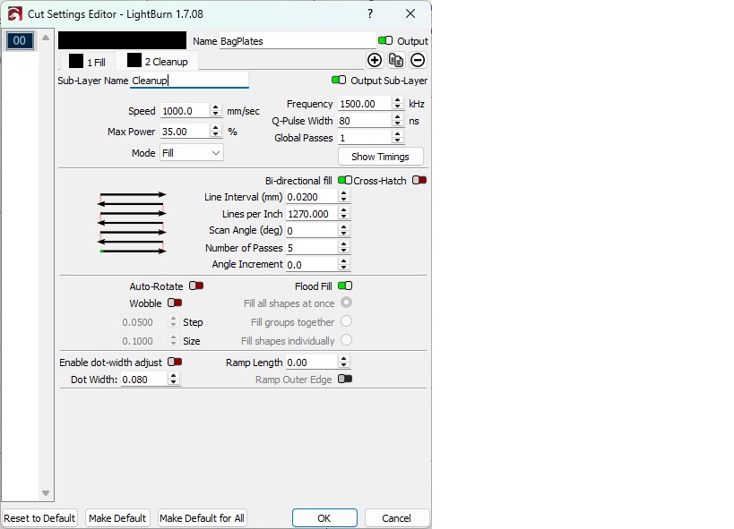Screen dimensions: 734x529
Task: Toggle Output Sub-Layer switch
Action: [x=339, y=80]
